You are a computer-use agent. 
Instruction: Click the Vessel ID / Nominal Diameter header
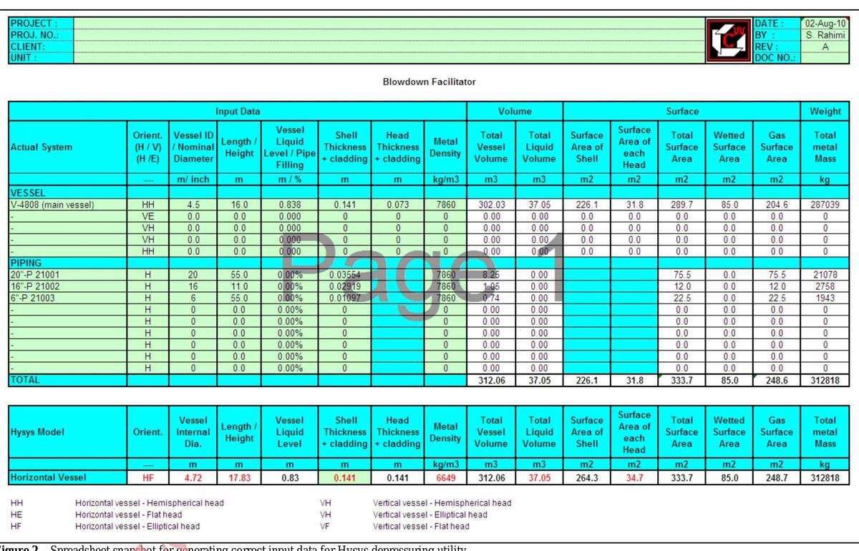tap(193, 147)
